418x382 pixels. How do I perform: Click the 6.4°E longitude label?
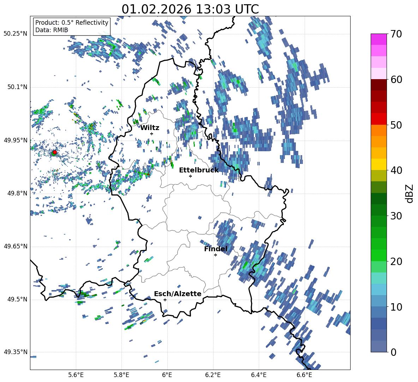258,375
